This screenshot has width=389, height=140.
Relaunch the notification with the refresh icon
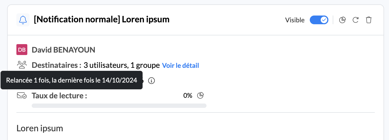(x=355, y=20)
